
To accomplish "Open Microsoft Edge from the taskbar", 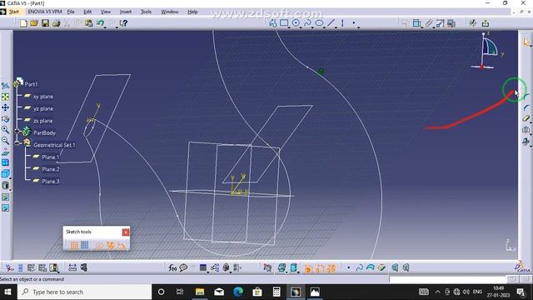I will (x=238, y=292).
